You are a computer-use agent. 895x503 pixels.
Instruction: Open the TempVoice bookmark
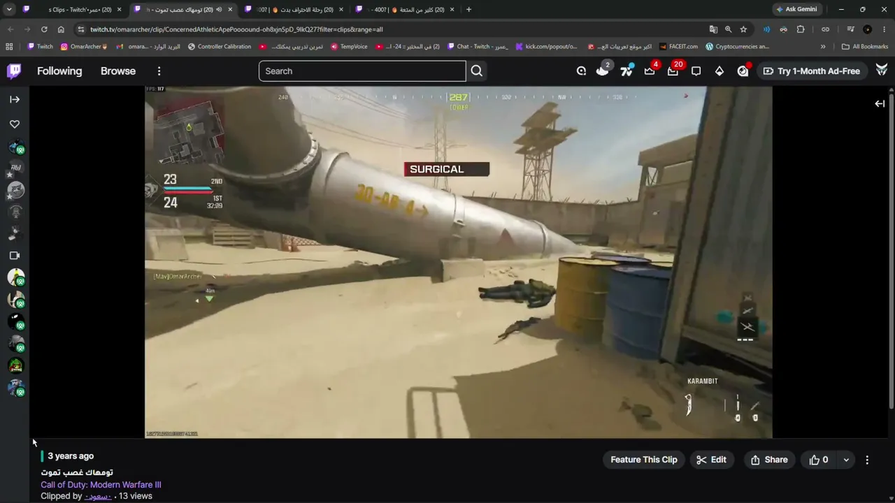[349, 47]
